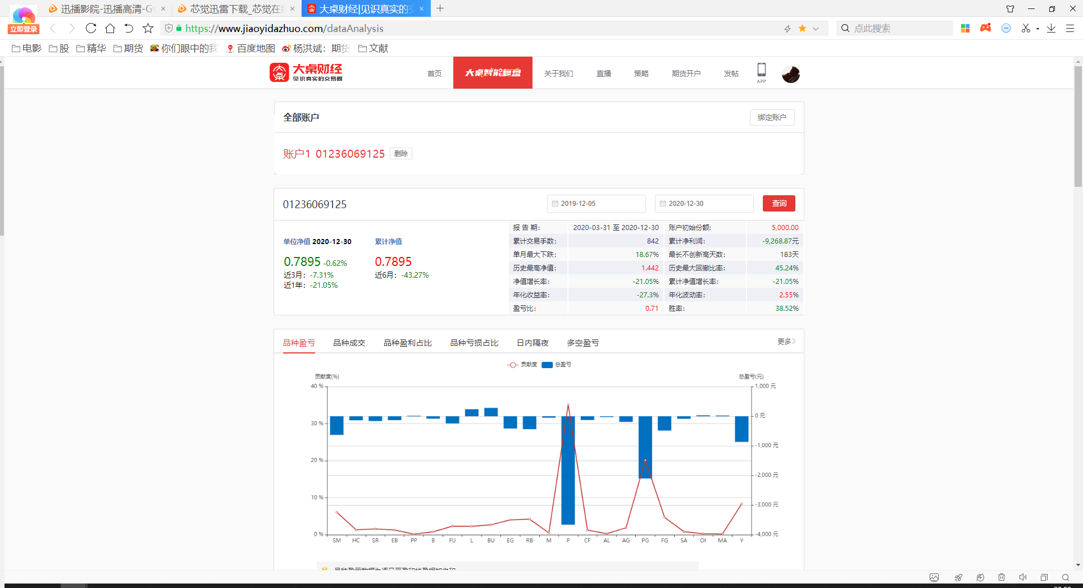
Task: Click the 绑定账户 button
Action: [x=772, y=117]
